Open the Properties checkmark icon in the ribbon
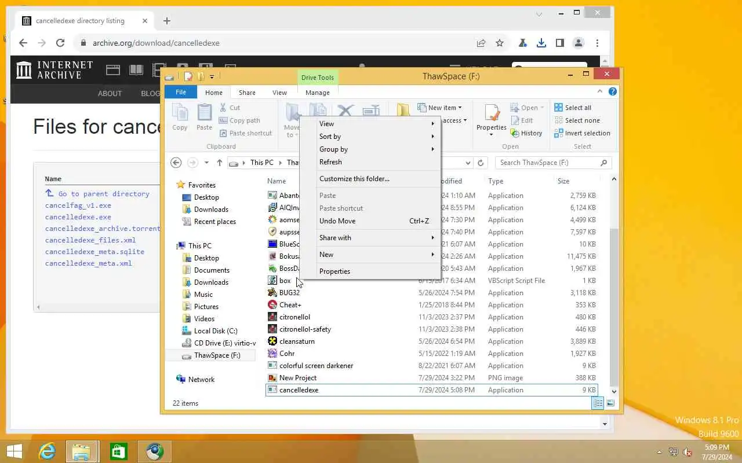Screen dimensions: 742x463 492,113
